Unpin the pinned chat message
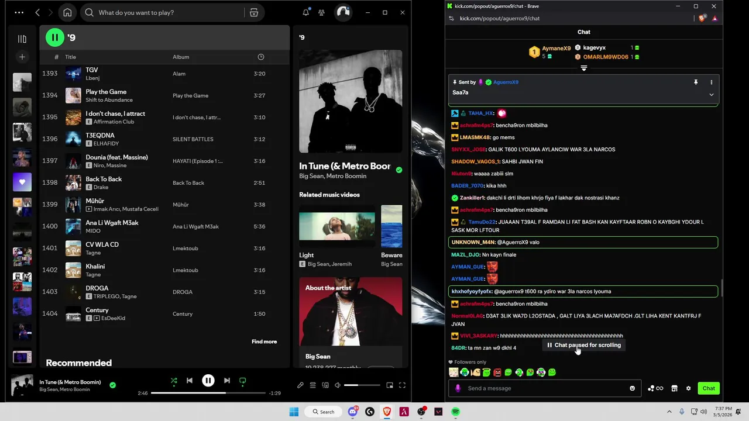This screenshot has height=421, width=749. click(x=696, y=82)
